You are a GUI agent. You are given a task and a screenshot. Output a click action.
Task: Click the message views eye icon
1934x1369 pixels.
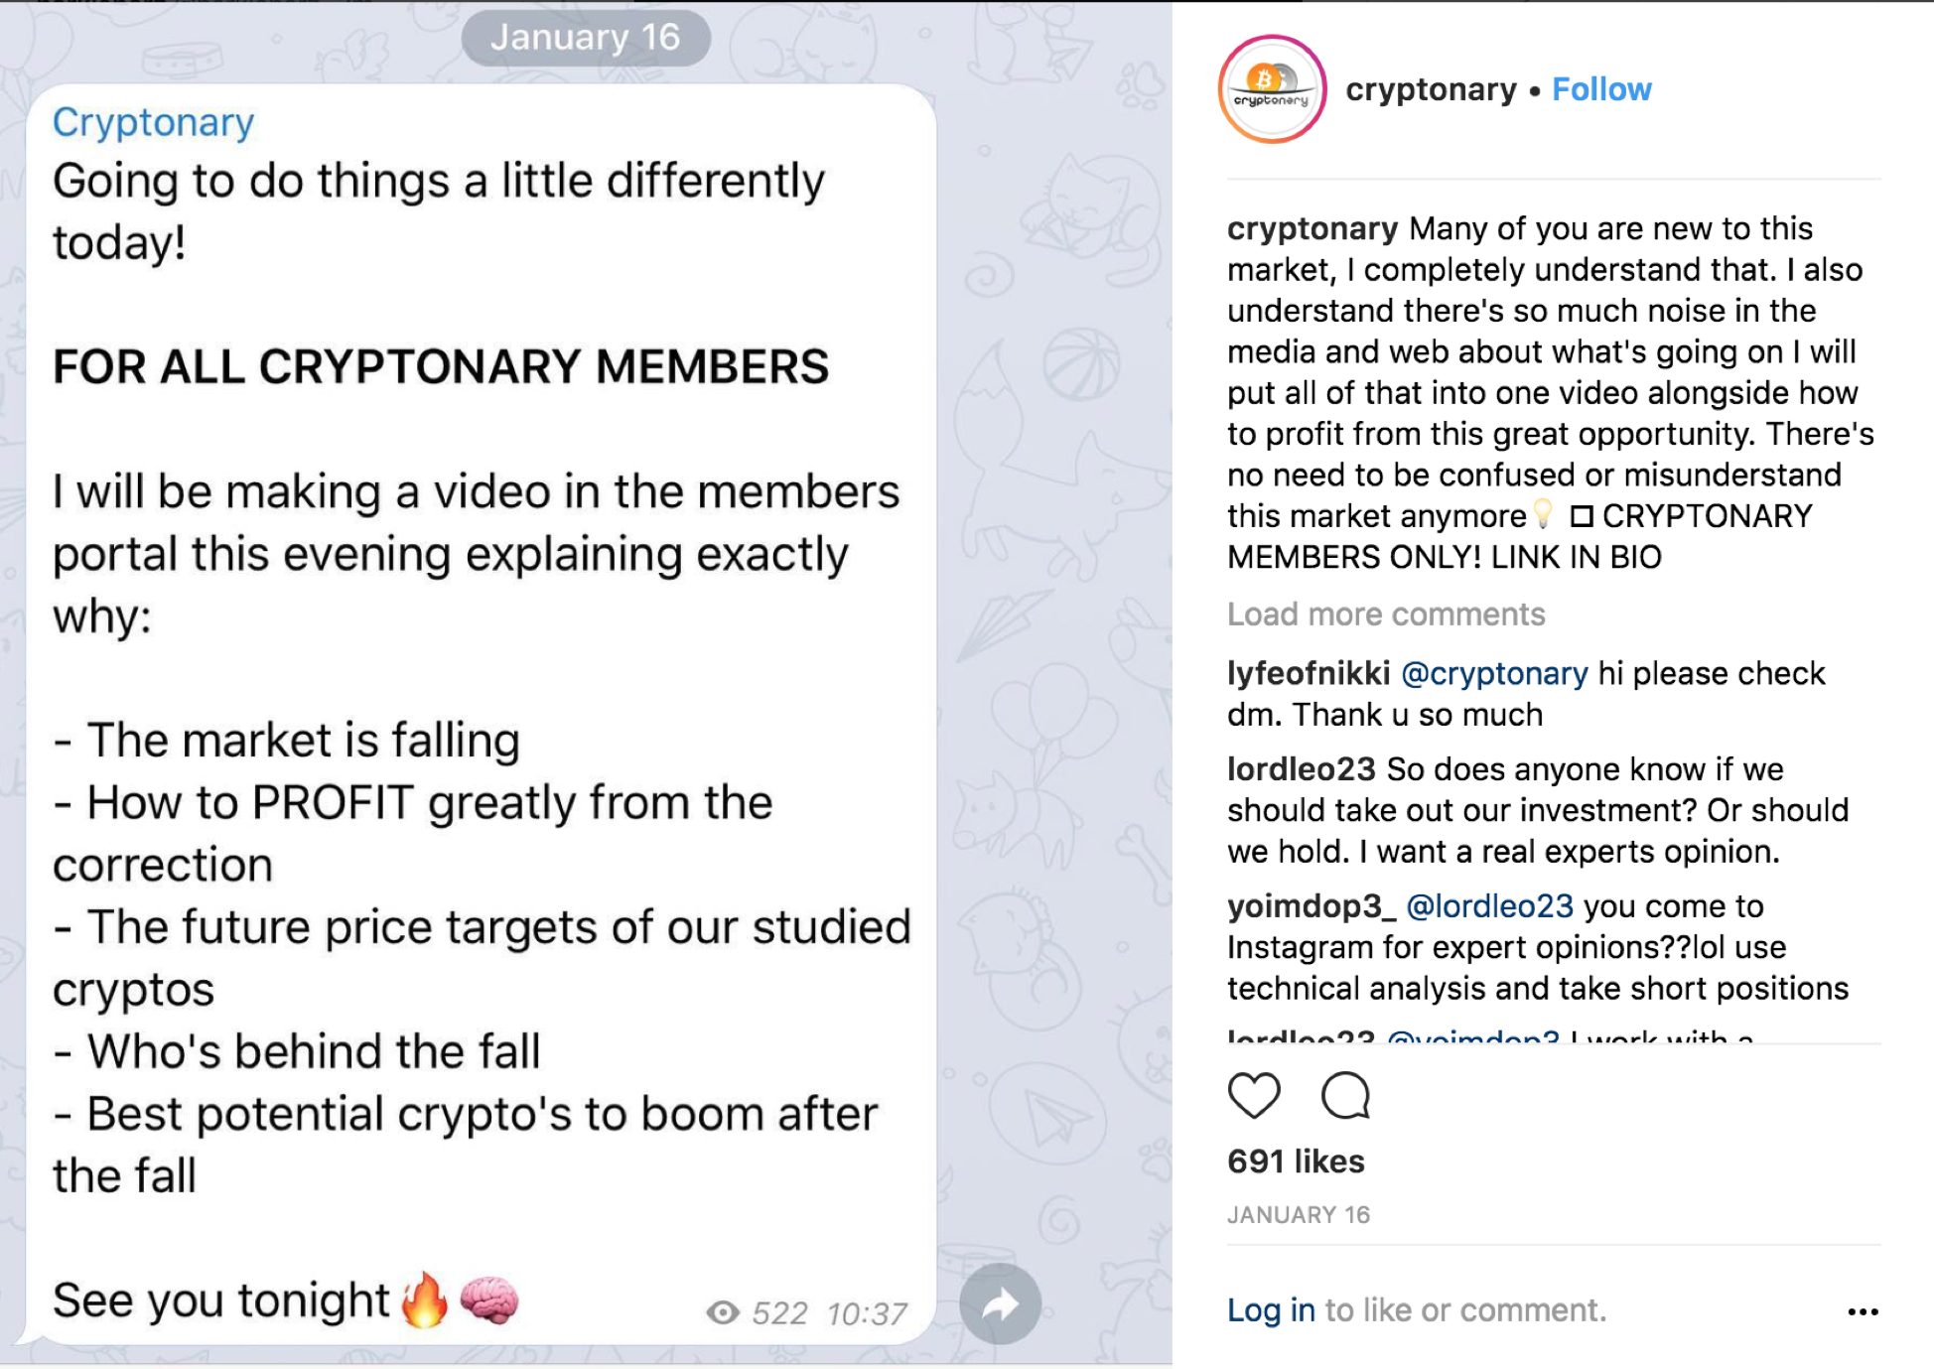coord(723,1313)
